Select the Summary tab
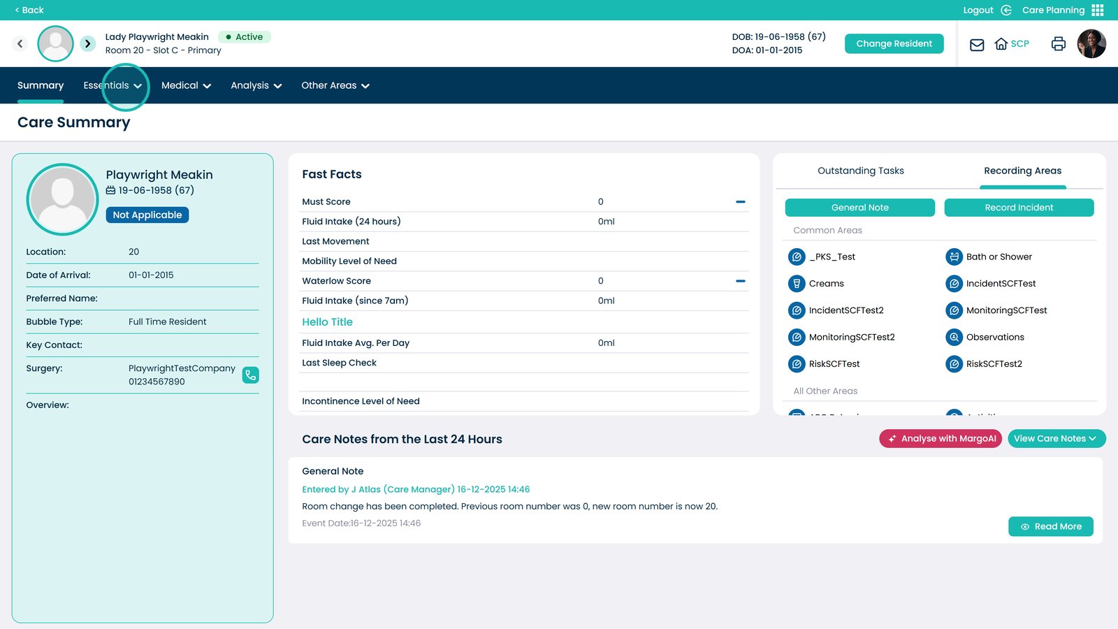 pyautogui.click(x=41, y=85)
